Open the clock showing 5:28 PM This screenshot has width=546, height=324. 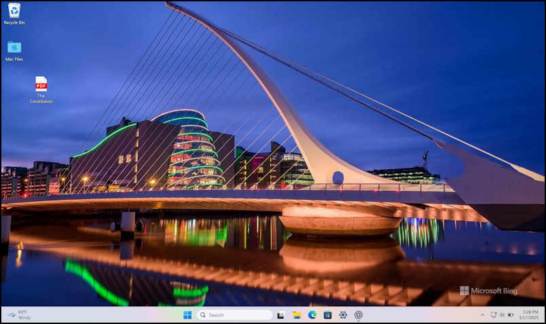point(529,315)
